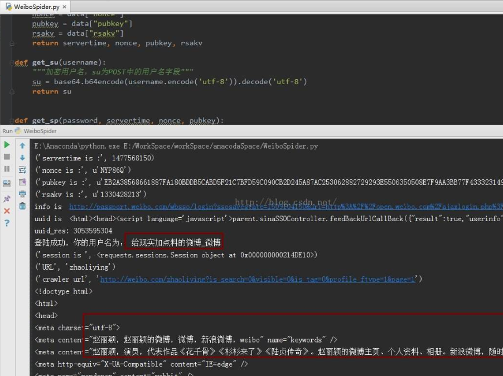Viewport: 503px width, 376px height.
Task: Restore the Run window layout icon
Action: click(x=6, y=184)
